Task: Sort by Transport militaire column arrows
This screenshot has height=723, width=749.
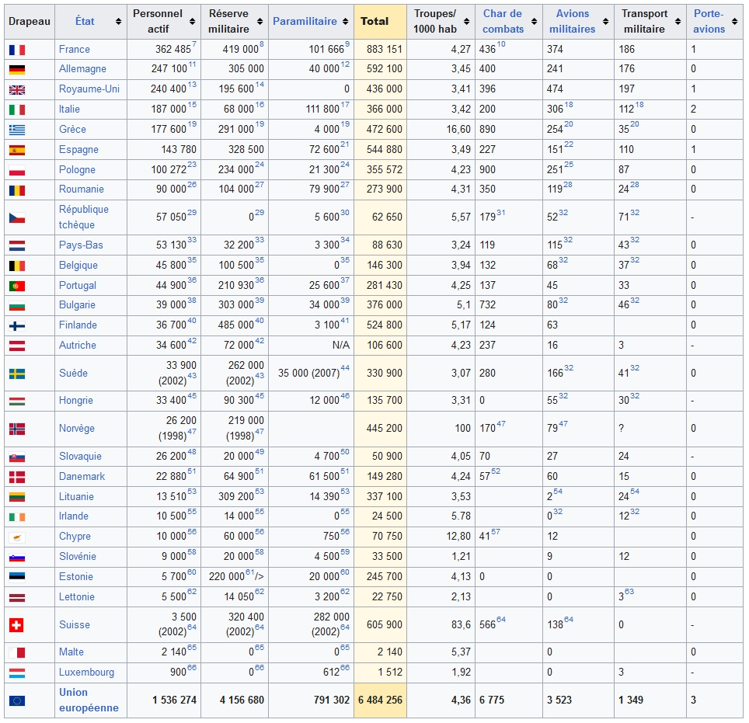Action: click(679, 22)
